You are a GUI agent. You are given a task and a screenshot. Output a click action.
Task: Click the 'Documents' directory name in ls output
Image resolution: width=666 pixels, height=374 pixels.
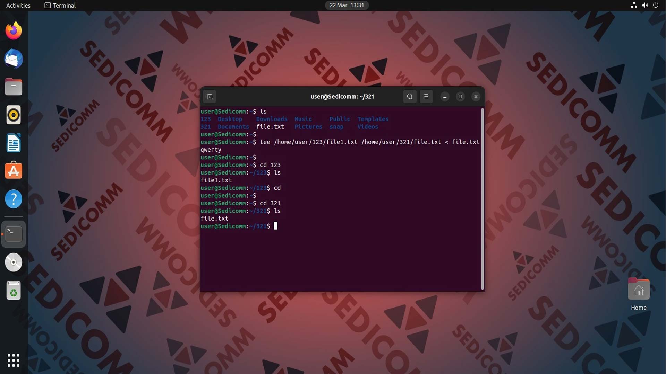(x=233, y=127)
